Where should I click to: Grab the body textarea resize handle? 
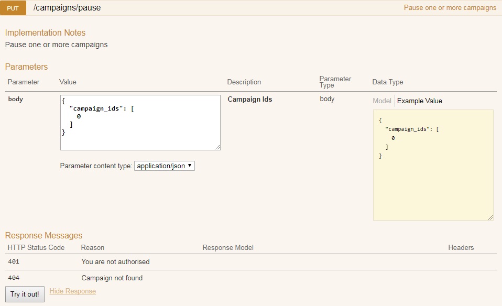217,147
